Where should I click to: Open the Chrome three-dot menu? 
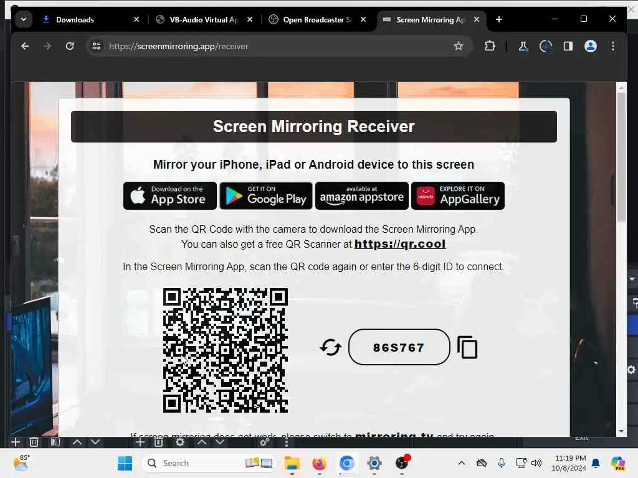pos(613,46)
